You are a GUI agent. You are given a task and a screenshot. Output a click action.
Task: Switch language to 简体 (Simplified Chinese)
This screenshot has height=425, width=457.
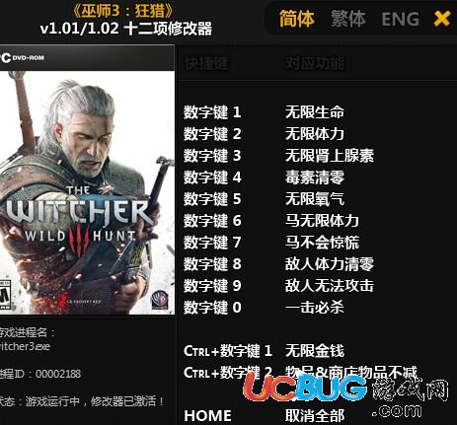click(x=297, y=19)
